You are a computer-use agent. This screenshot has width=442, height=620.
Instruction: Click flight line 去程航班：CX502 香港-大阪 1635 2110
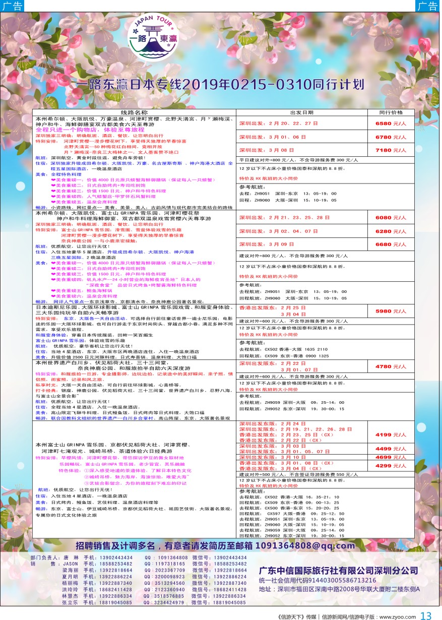[x=283, y=349]
